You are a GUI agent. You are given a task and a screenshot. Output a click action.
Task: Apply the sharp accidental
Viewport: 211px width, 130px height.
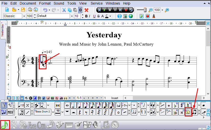pyautogui.click(x=182, y=105)
